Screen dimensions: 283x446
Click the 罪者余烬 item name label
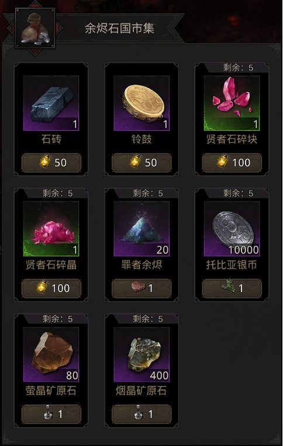tap(141, 265)
